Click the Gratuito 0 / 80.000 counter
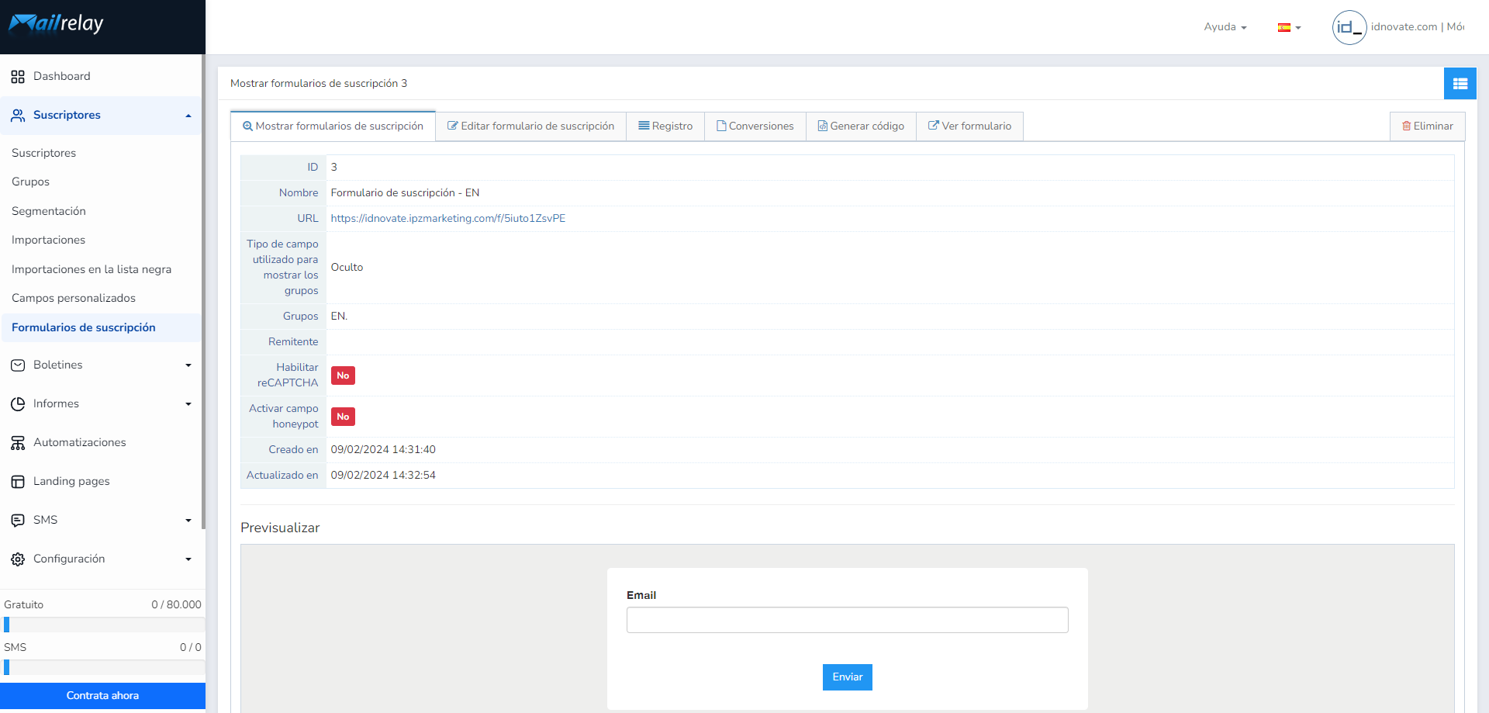 coord(176,605)
